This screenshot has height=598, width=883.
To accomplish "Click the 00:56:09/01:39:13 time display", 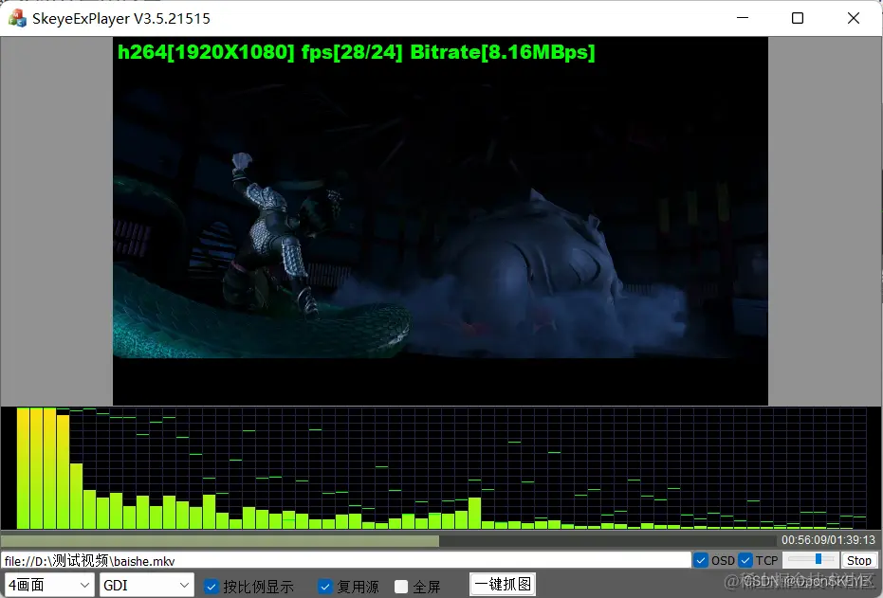I will point(828,540).
